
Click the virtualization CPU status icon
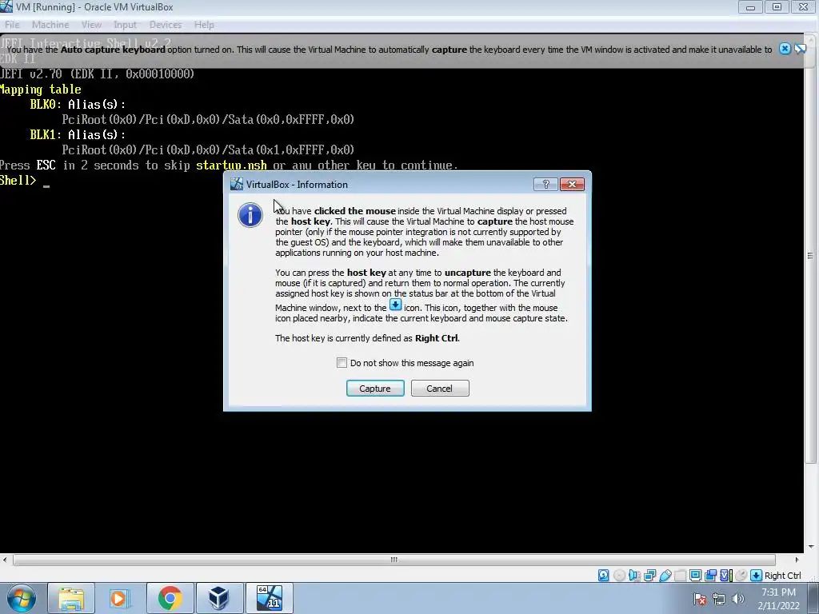726,576
